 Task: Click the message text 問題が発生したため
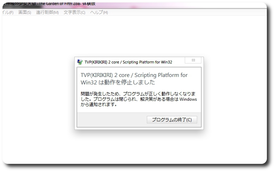pos(100,94)
